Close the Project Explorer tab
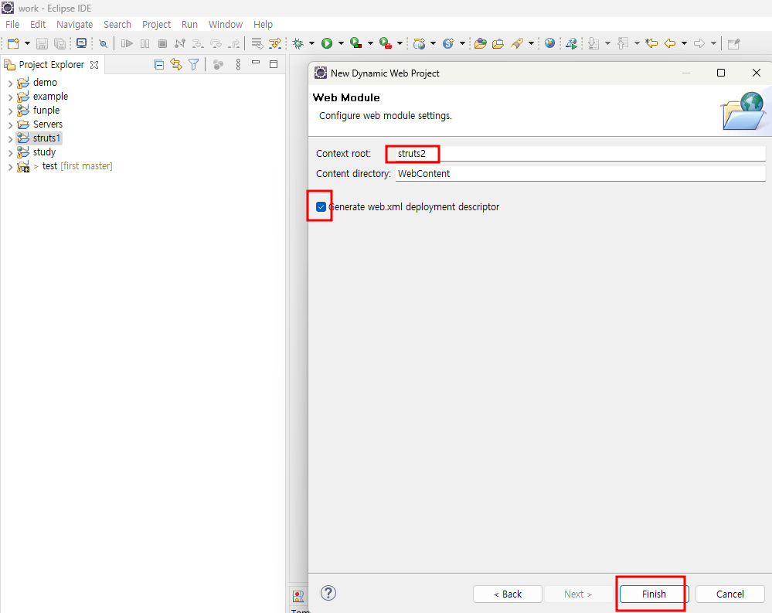 pyautogui.click(x=94, y=64)
